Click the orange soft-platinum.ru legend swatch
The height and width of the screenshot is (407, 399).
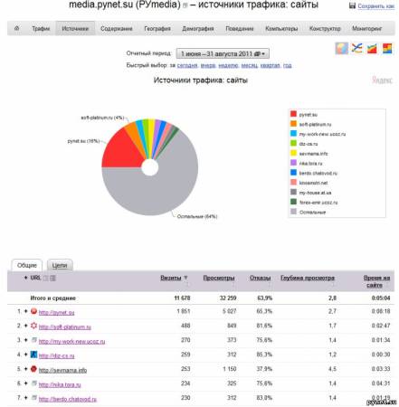coord(293,124)
